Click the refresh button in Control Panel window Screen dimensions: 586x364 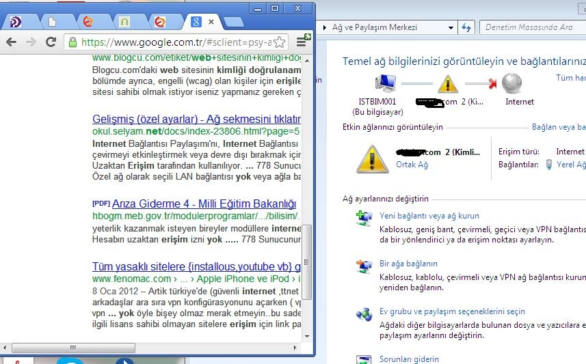pyautogui.click(x=466, y=27)
